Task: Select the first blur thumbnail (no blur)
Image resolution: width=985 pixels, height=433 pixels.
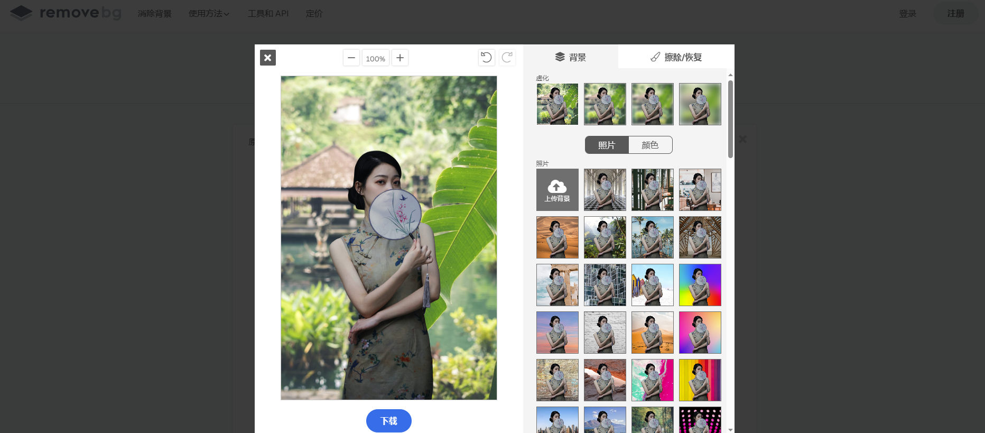Action: pos(557,104)
